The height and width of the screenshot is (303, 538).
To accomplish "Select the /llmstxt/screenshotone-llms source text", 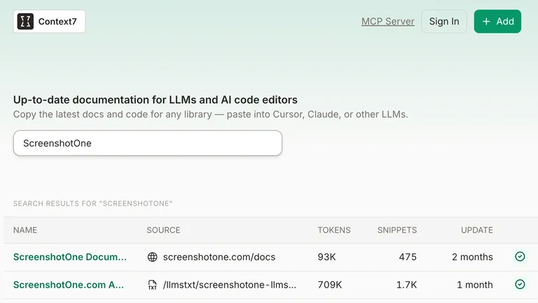I will (230, 285).
